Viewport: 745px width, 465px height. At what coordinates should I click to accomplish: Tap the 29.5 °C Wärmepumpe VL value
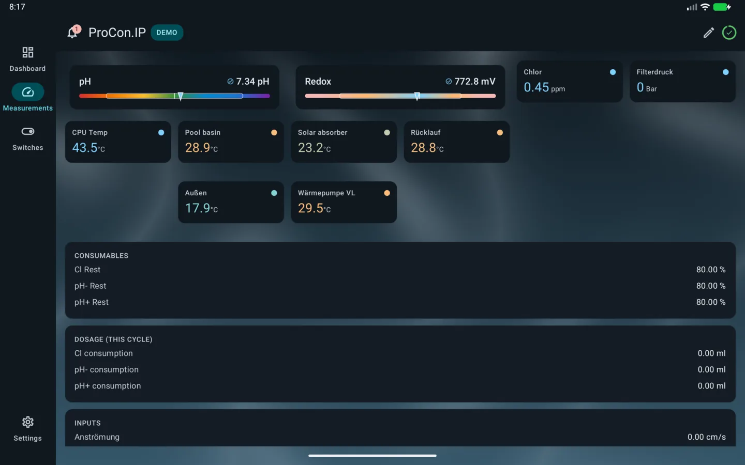point(314,208)
